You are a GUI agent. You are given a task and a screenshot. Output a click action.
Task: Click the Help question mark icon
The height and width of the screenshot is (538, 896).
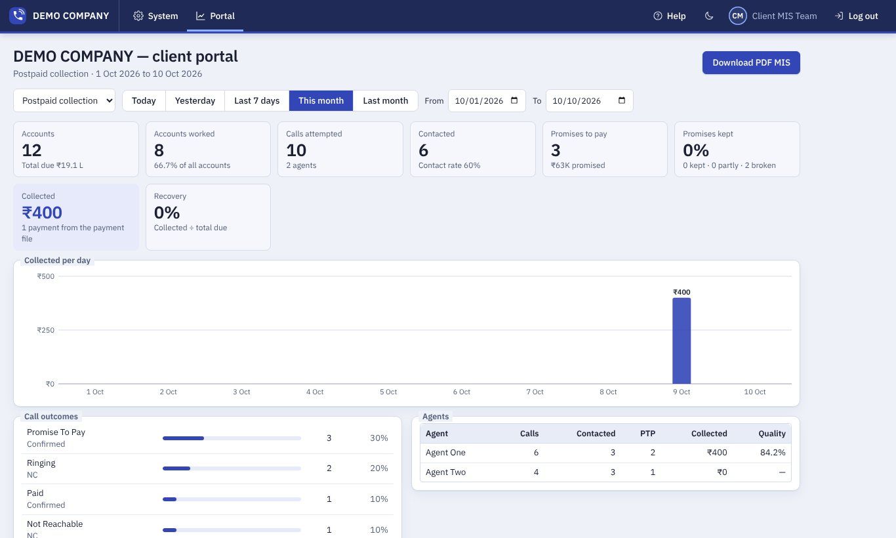[x=657, y=16]
